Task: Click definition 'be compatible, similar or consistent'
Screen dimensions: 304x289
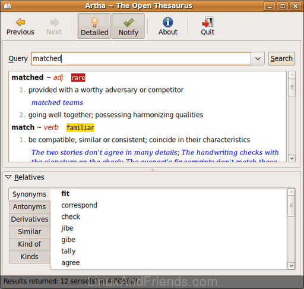Action: tap(139, 140)
